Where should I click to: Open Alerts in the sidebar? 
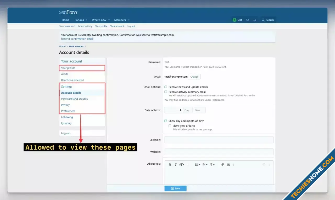(82, 74)
